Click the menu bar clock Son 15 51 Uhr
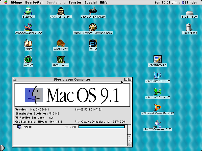202x151 pixels. [166, 3]
